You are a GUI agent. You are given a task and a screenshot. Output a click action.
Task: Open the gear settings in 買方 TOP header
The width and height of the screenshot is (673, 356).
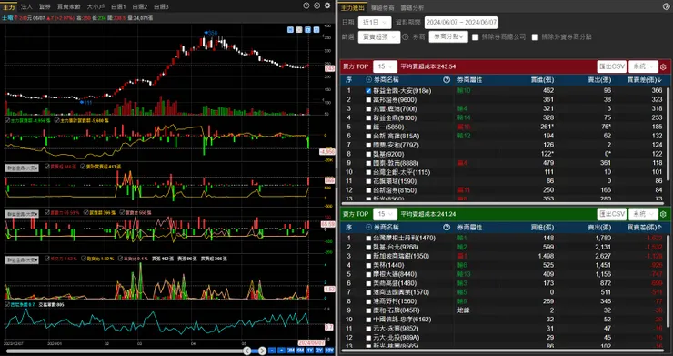(x=663, y=67)
